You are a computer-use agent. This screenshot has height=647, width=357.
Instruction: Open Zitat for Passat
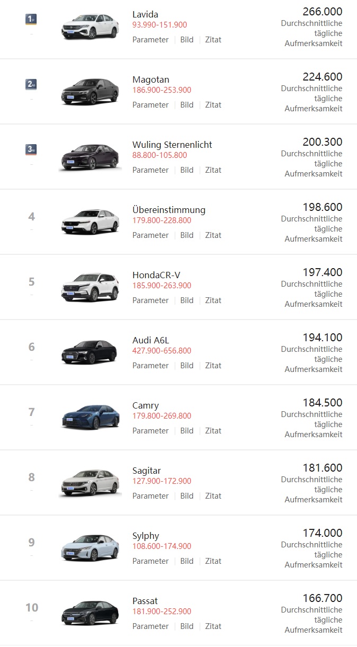point(213,626)
